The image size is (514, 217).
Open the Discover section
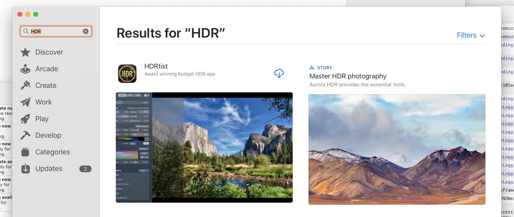(49, 52)
